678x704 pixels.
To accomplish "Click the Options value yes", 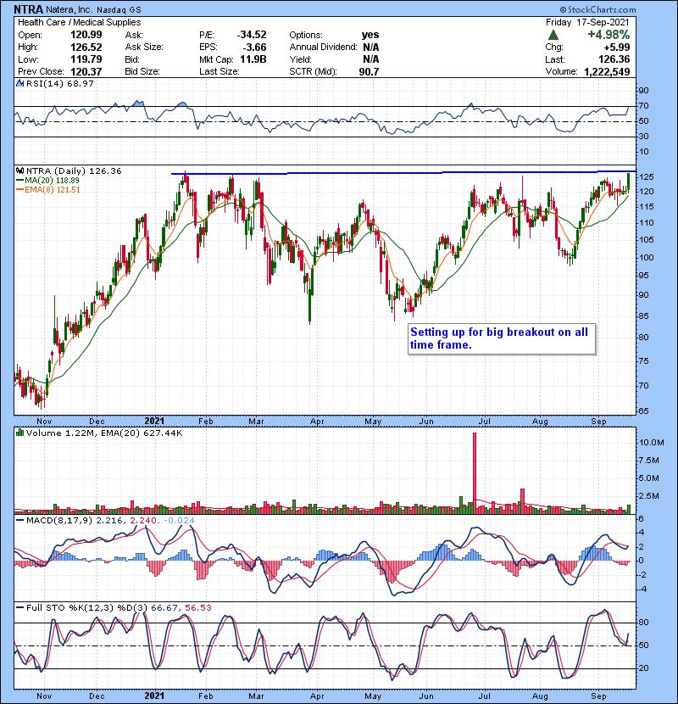I will (370, 35).
